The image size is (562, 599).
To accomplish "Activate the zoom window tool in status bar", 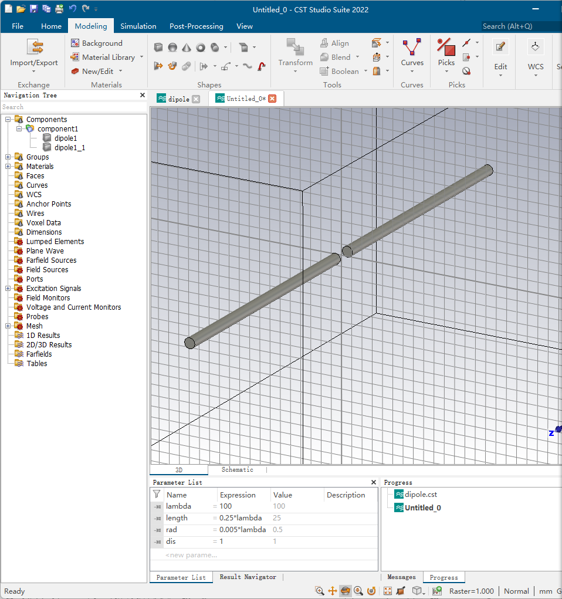I will tap(320, 591).
